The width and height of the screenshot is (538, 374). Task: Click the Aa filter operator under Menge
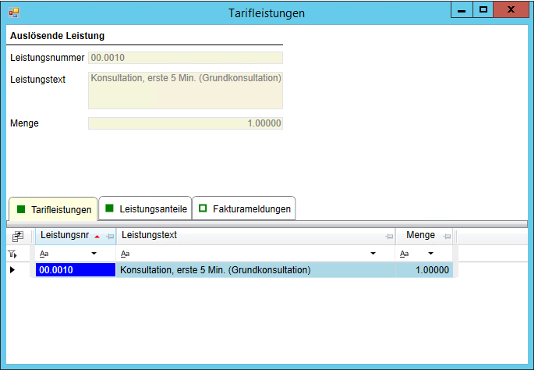pyautogui.click(x=404, y=254)
